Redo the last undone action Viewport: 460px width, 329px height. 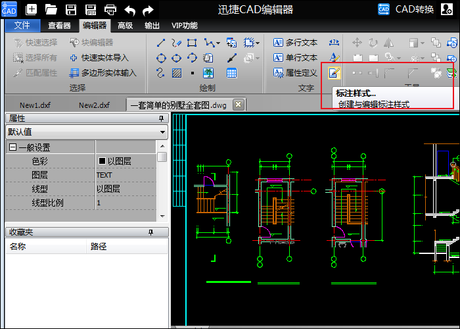pos(148,11)
